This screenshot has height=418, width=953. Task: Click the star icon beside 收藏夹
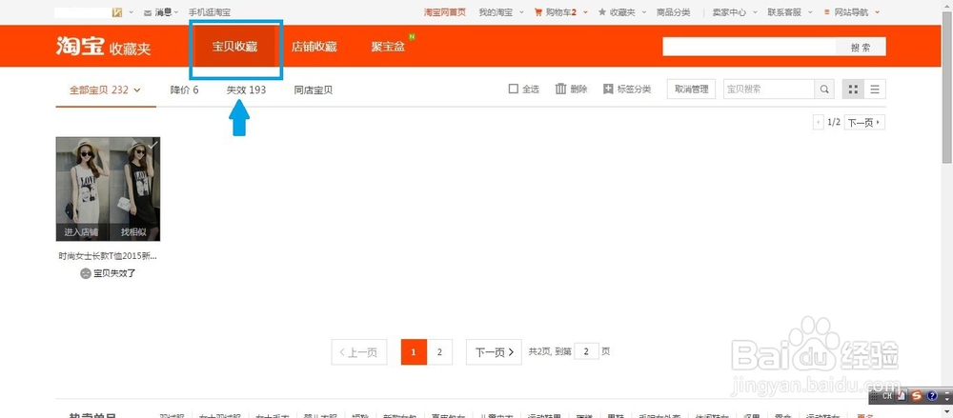[601, 12]
